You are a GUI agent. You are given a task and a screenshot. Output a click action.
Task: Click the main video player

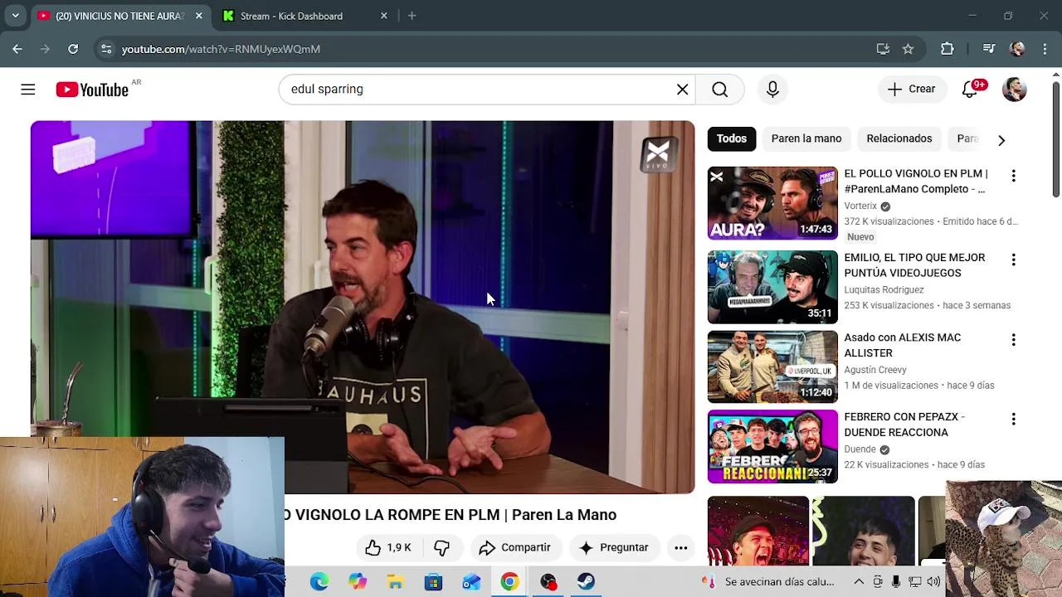[x=363, y=307]
